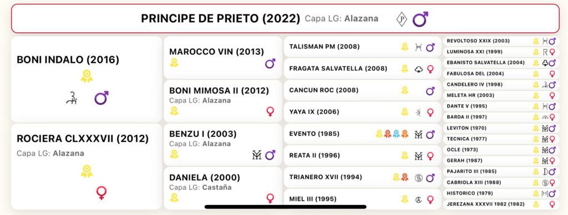Click the cloud brand icon beside Fragata Salvatella
Screen dimensions: 568x215
[x=419, y=69]
